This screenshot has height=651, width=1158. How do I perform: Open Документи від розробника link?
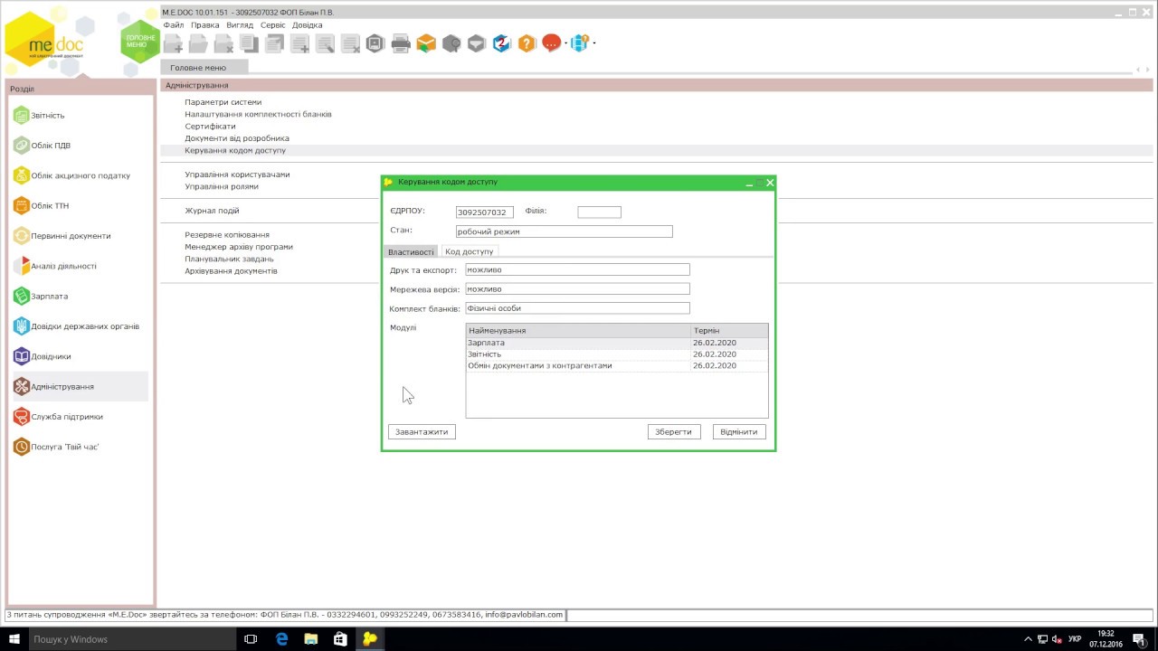coord(237,138)
